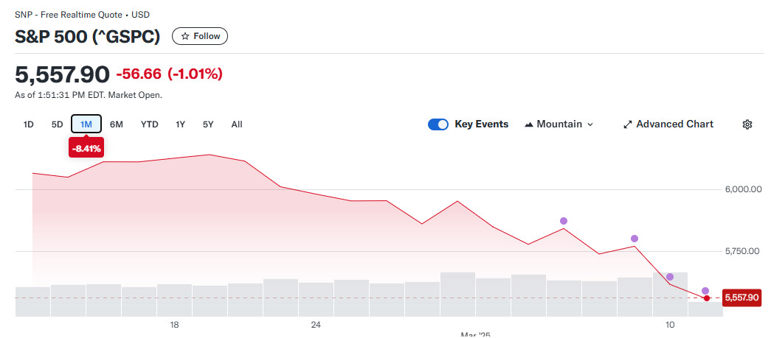Click the date label 18 on axis
This screenshot has width=771, height=338.
(174, 325)
